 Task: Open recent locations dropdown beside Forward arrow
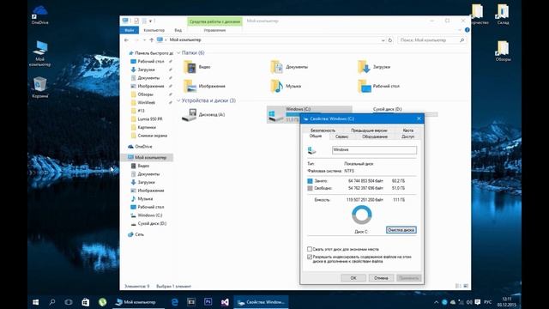[x=144, y=40]
